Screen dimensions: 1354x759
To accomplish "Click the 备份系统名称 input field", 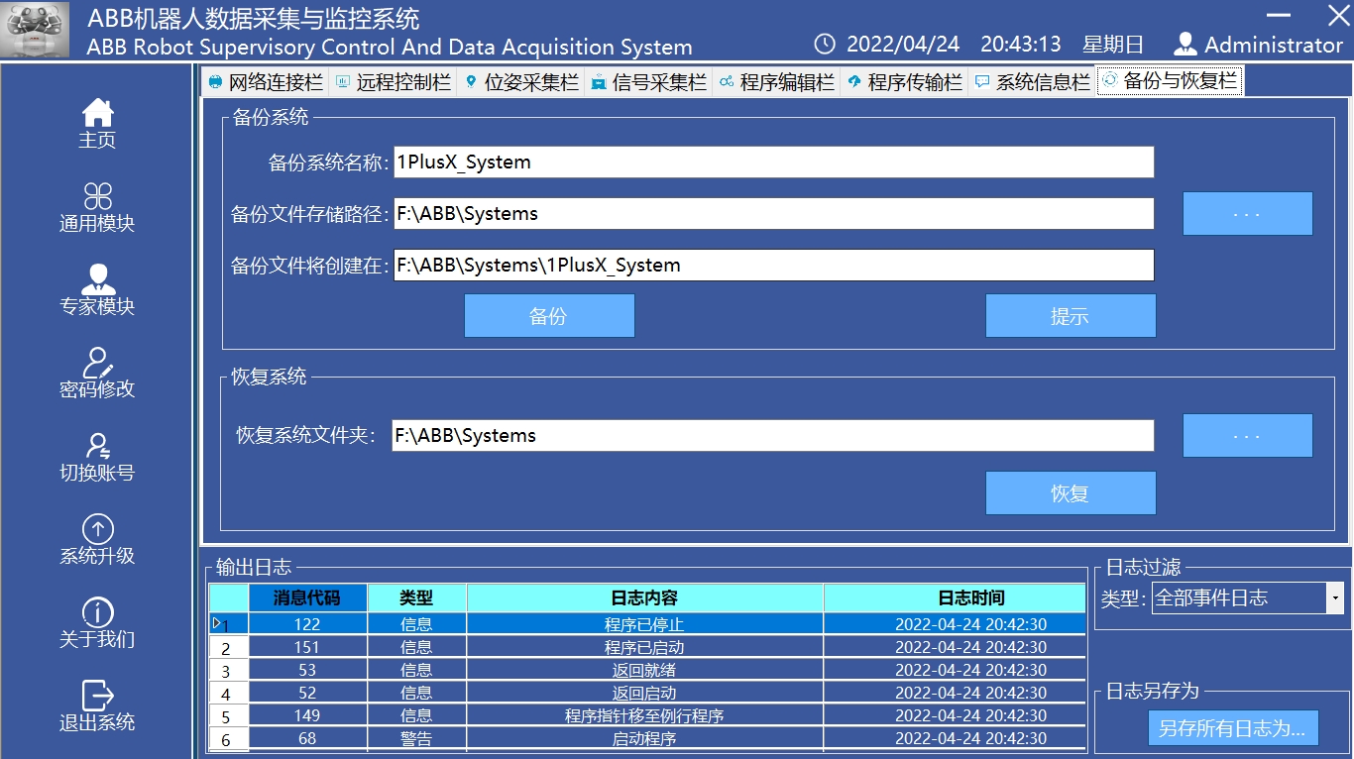I will 773,162.
